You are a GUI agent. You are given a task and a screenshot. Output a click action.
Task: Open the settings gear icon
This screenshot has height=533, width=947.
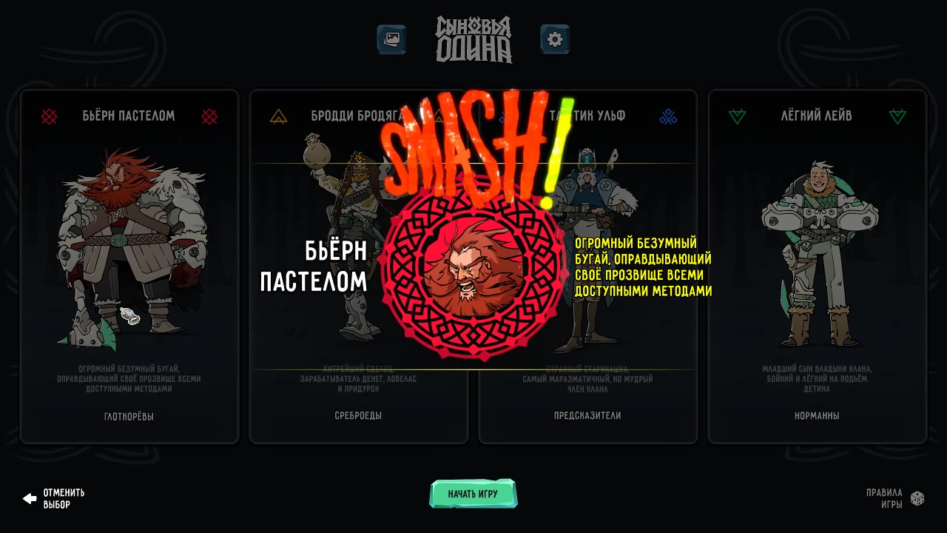click(x=555, y=39)
